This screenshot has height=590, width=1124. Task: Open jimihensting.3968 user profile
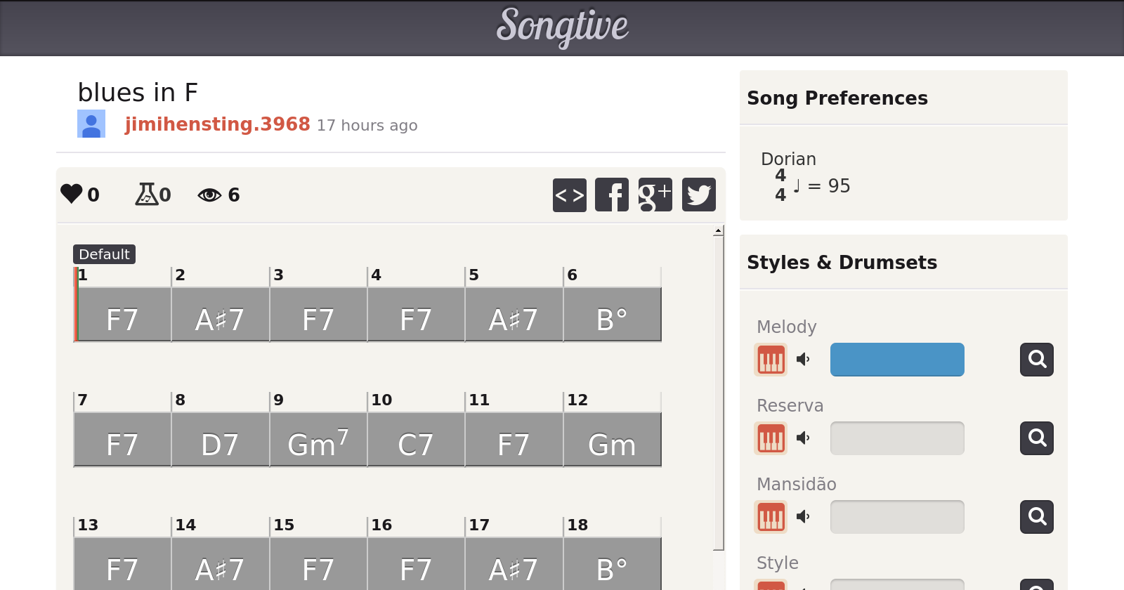[x=217, y=124]
